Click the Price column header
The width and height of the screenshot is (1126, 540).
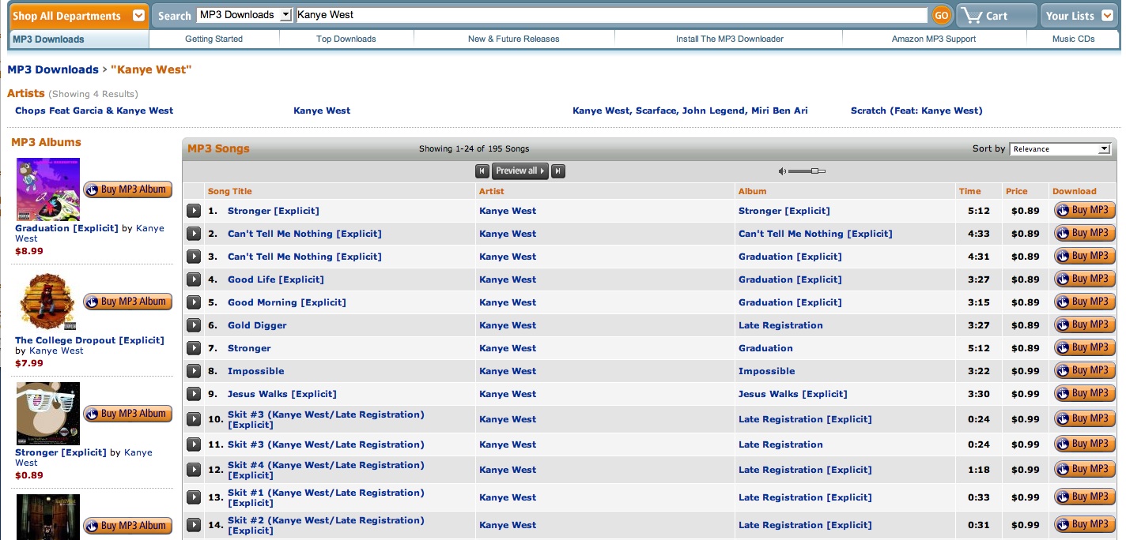pyautogui.click(x=1017, y=191)
